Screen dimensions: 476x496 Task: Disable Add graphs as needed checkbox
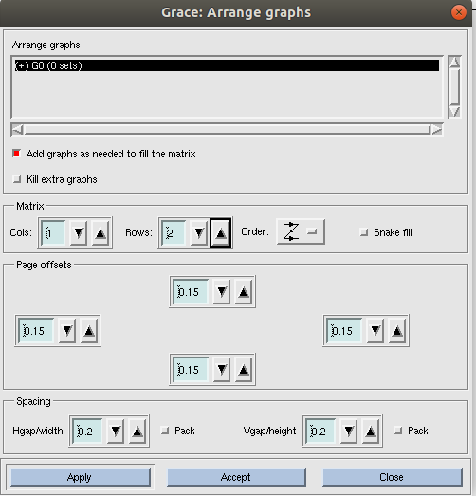pos(16,154)
